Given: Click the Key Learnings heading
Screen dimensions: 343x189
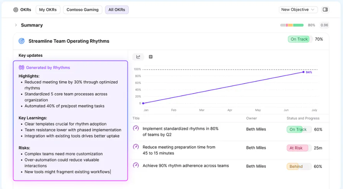Looking at the screenshot, I should click(33, 118).
